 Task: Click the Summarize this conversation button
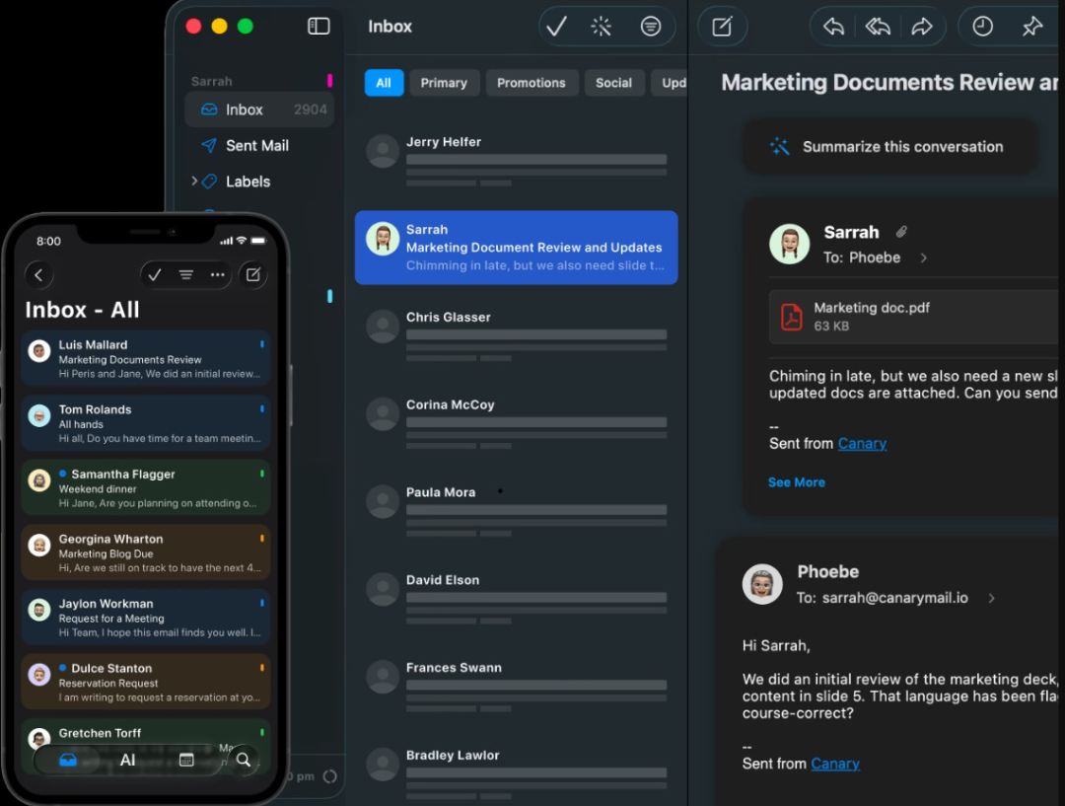[x=889, y=146]
